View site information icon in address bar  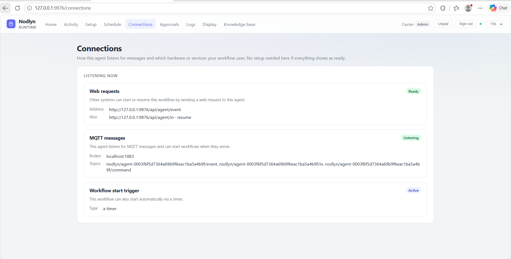click(29, 8)
